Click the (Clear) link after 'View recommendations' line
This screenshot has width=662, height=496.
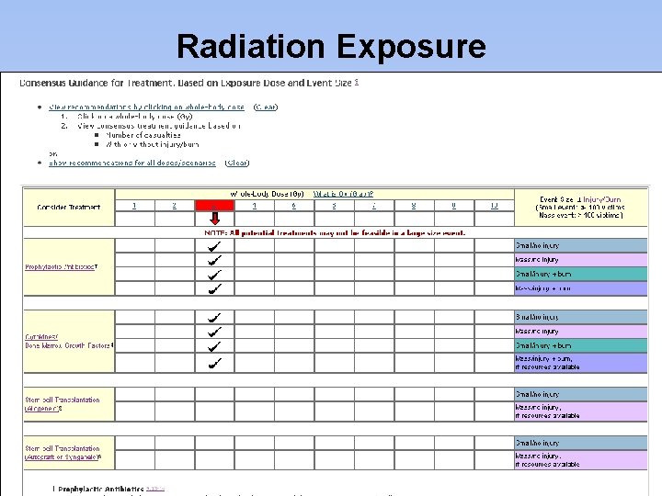coord(266,107)
